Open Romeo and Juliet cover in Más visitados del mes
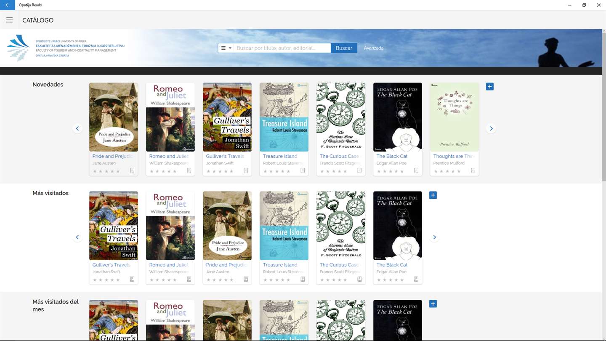Image resolution: width=606 pixels, height=341 pixels. (170, 320)
